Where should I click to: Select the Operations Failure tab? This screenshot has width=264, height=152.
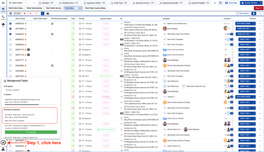pos(95,3)
